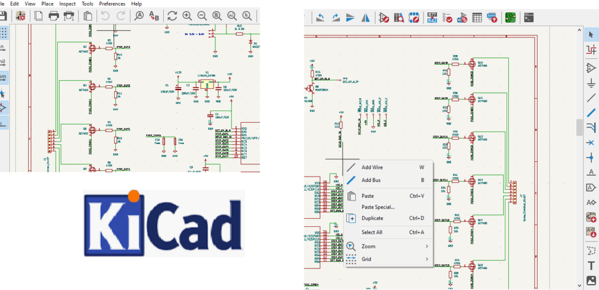Select Import Sheet Pin tool
The image size is (599, 290).
coord(591,232)
